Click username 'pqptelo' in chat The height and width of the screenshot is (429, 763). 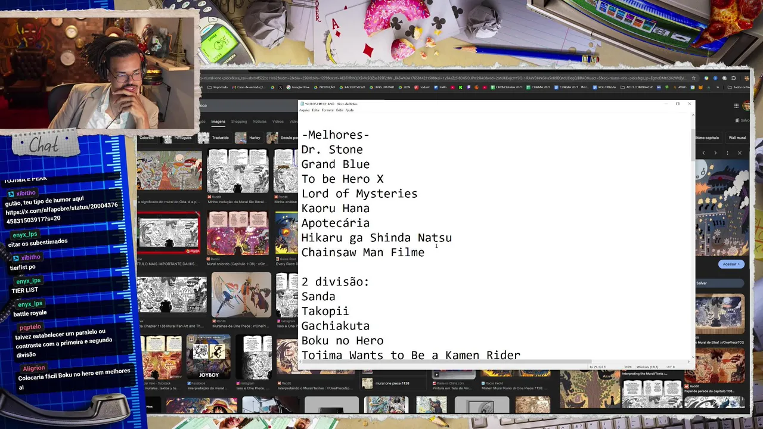point(30,327)
